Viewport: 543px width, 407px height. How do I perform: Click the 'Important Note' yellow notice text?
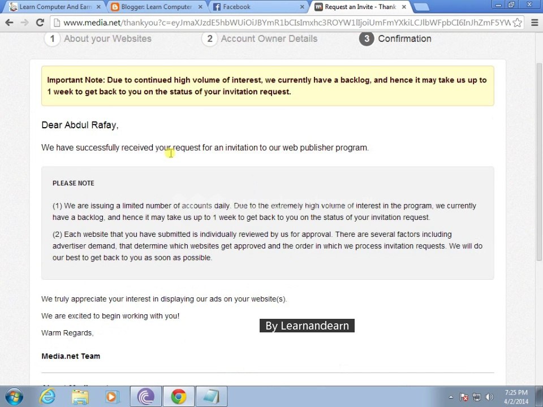267,86
